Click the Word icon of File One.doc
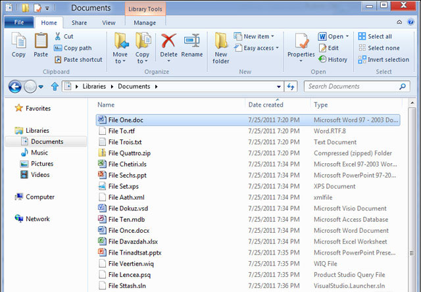421x292 pixels. click(102, 120)
